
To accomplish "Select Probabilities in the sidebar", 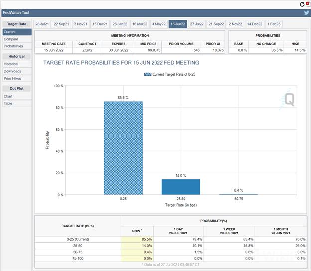I will (13, 46).
